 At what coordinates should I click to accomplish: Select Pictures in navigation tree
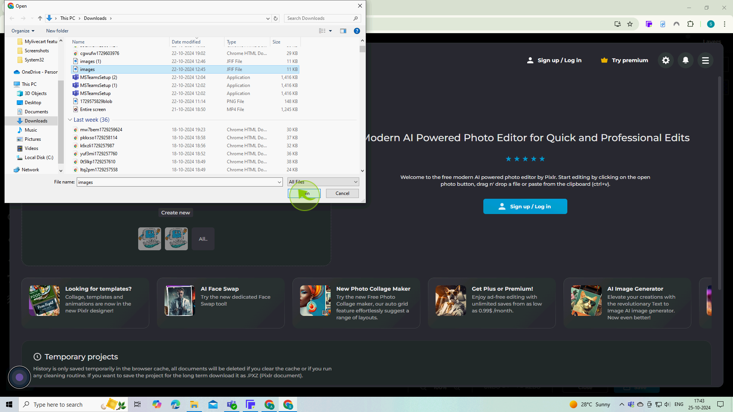click(33, 139)
